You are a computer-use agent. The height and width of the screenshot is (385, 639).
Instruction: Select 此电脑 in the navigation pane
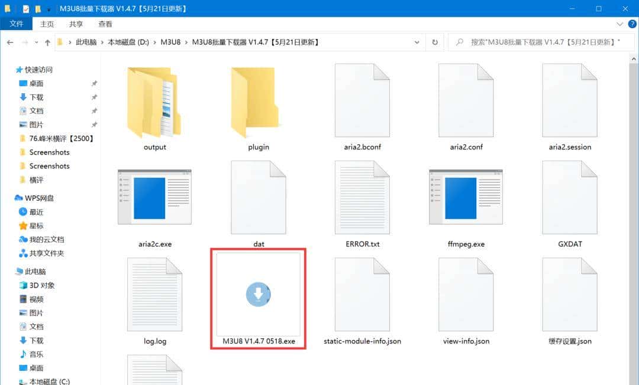click(x=35, y=271)
